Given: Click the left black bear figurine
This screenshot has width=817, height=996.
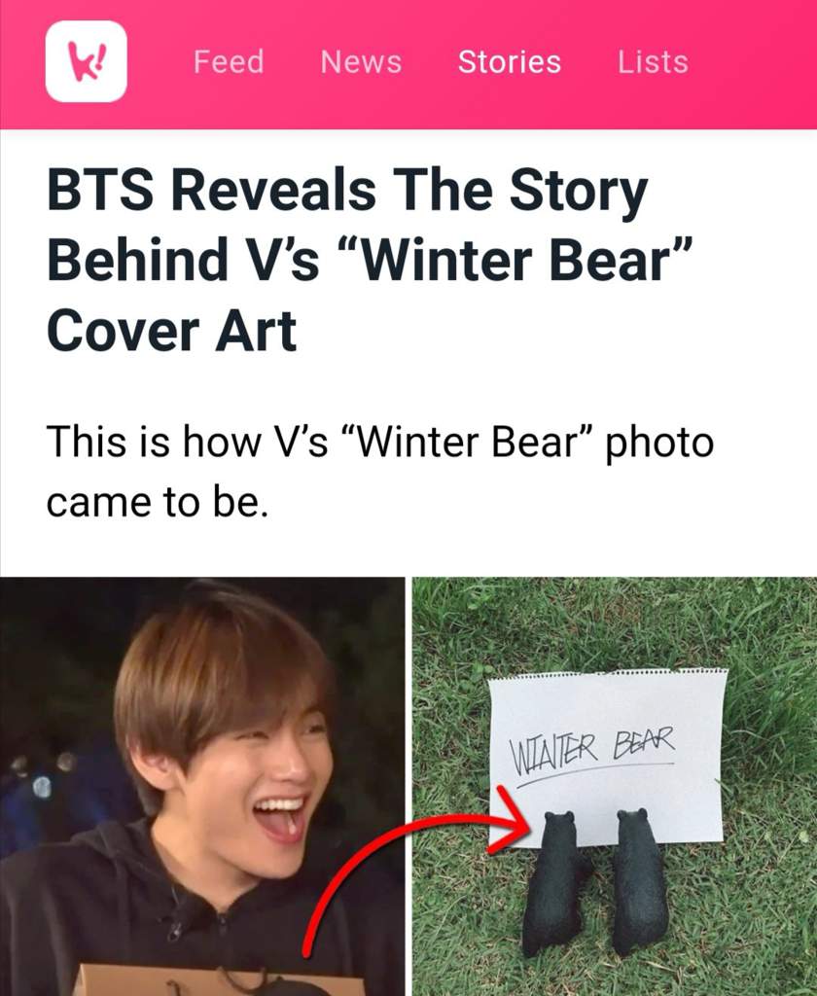Looking at the screenshot, I should (x=556, y=881).
